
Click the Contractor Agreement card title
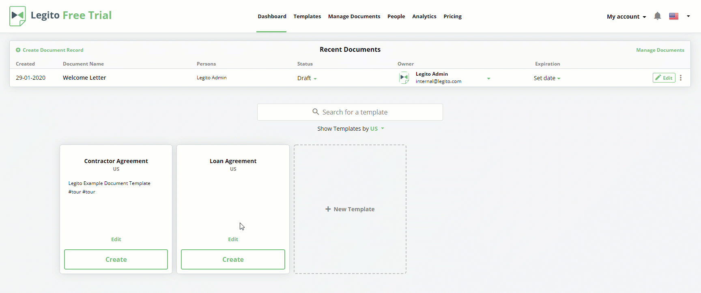click(116, 161)
